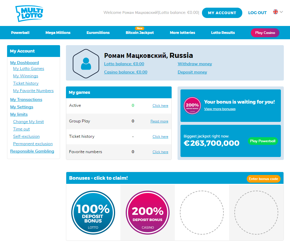Open Ticket history sidebar link
290x252 pixels.
click(x=26, y=84)
